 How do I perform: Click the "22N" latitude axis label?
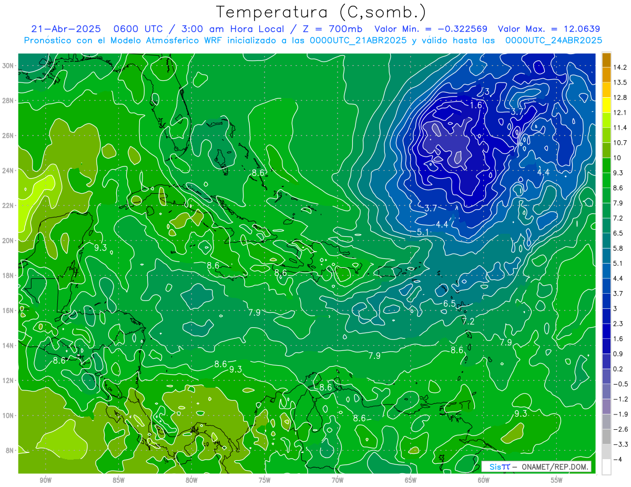pyautogui.click(x=8, y=205)
